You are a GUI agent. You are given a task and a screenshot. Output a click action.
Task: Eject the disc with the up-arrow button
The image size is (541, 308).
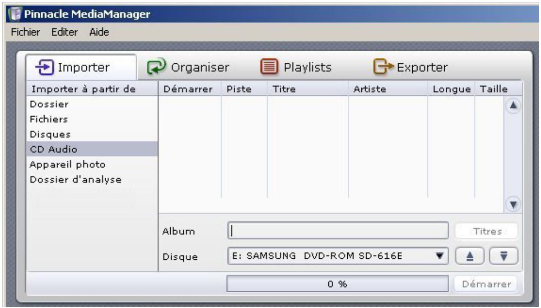470,256
